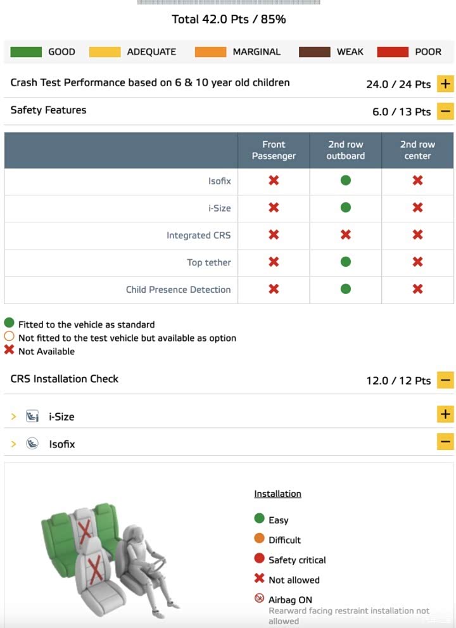Select the 2nd row outboard column header
Viewport: 456px width, 628px height.
point(346,150)
